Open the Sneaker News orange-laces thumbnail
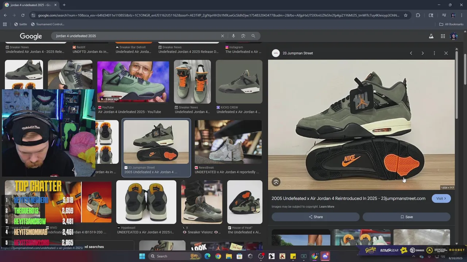 click(192, 82)
